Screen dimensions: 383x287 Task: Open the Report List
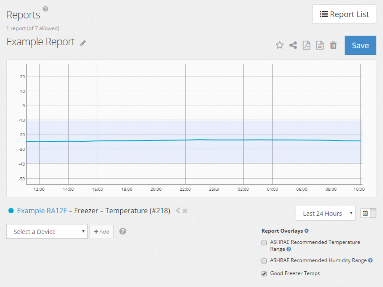pos(344,14)
